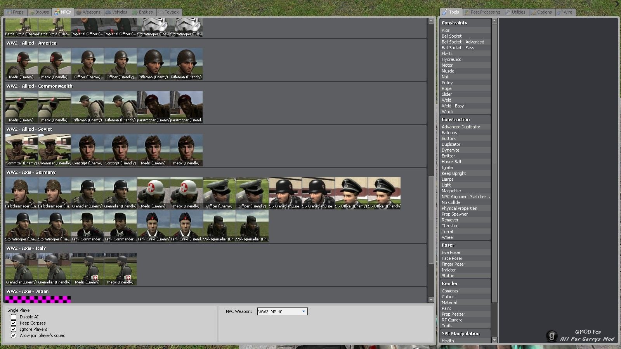Spawn the Imperial Officer (Enemy) NPC
621x349 pixels.
click(x=87, y=27)
